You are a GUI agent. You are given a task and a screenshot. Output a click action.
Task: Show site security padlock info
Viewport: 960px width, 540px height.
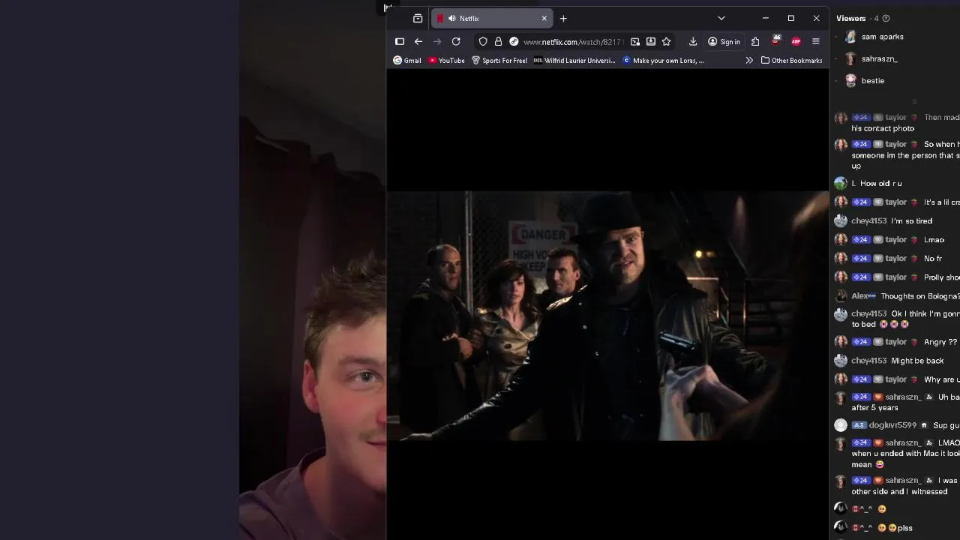tap(498, 41)
